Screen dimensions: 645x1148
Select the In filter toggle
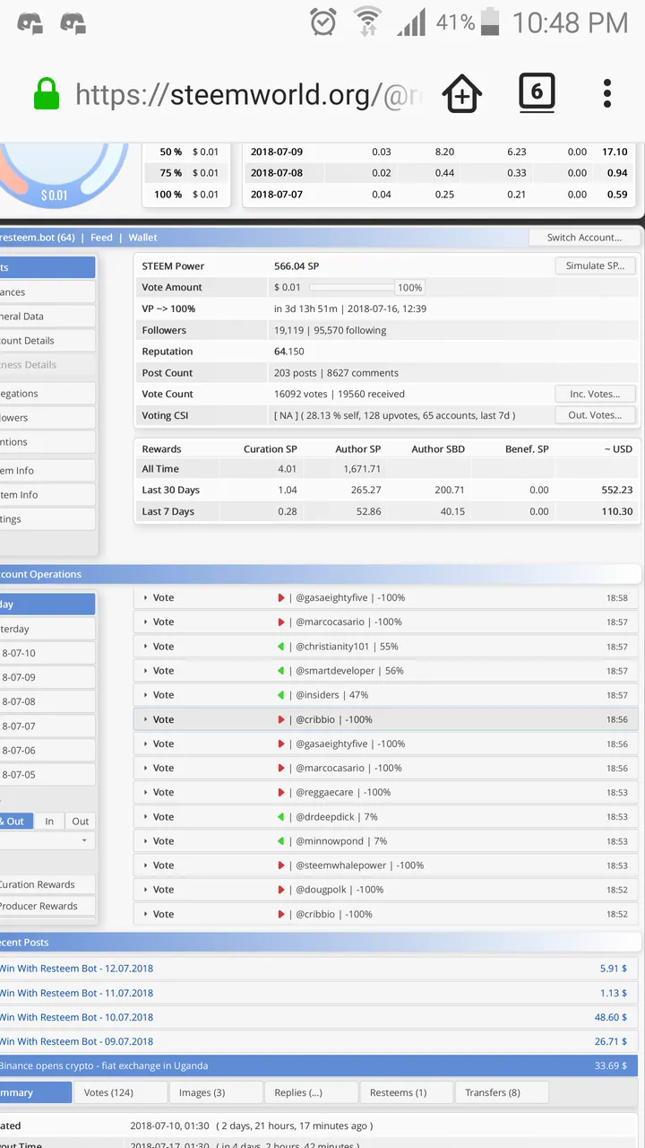click(x=49, y=821)
